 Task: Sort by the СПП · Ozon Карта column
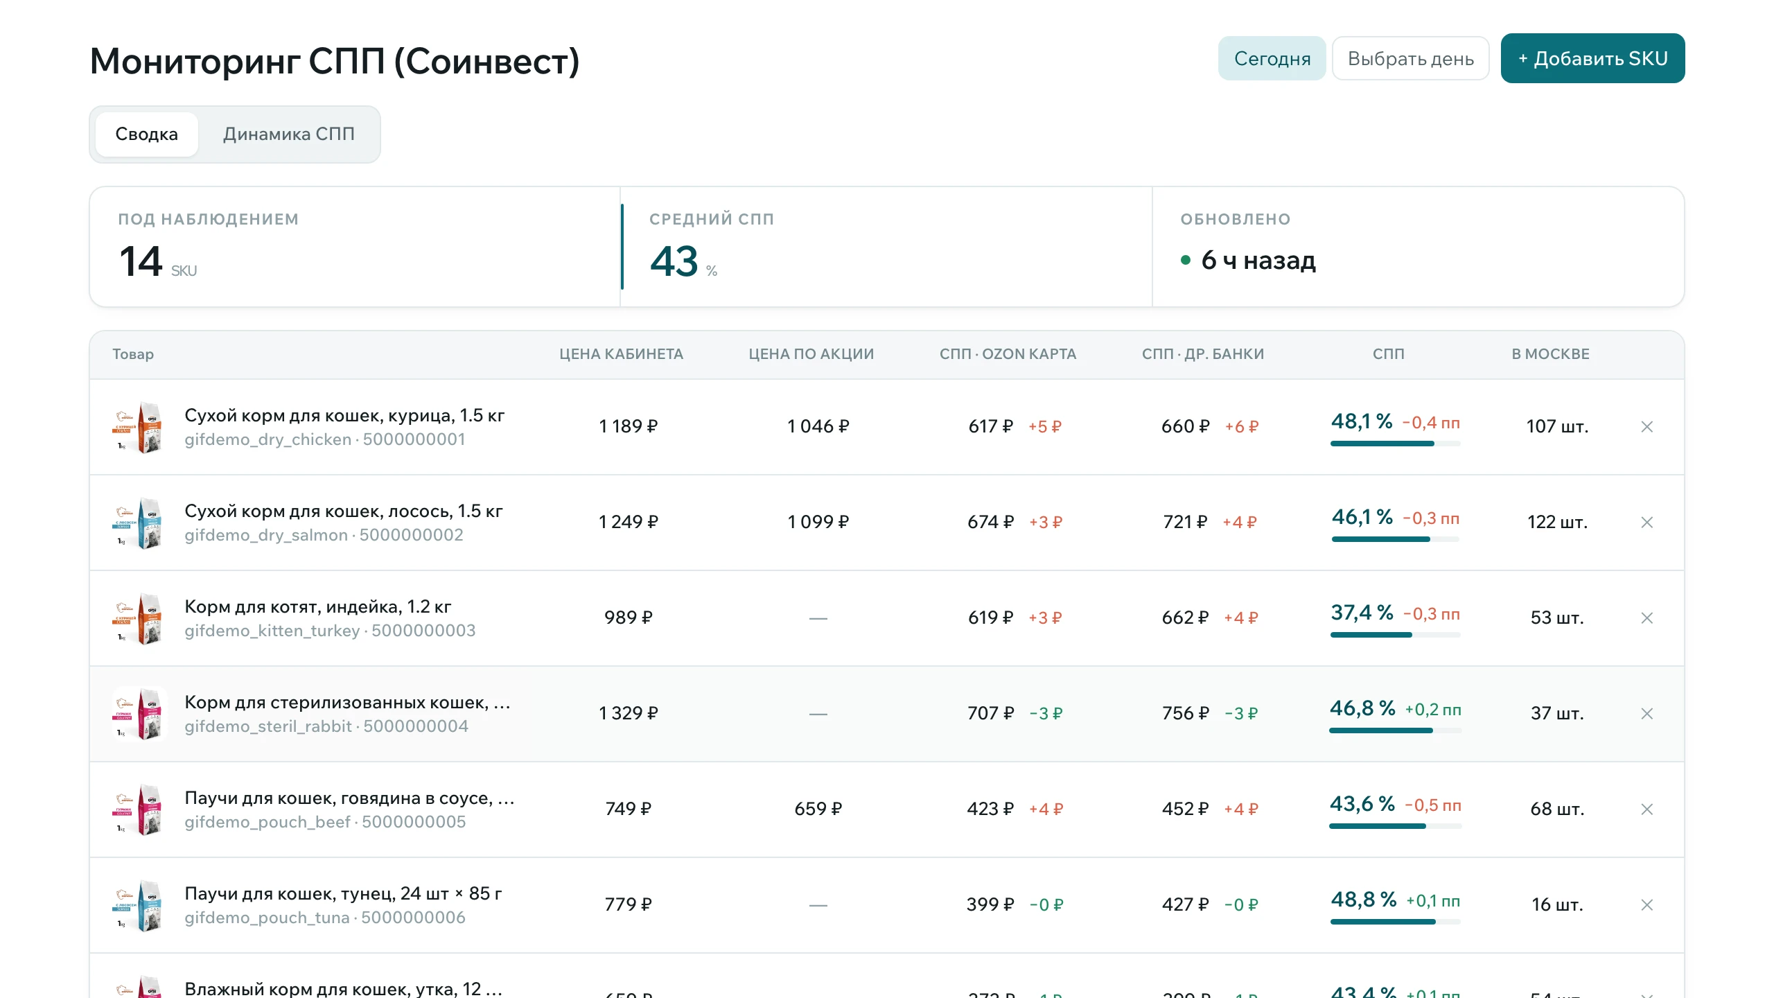(x=1008, y=354)
